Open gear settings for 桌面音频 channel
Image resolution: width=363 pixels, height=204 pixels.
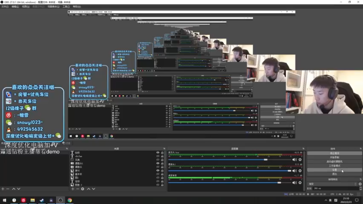click(300, 183)
